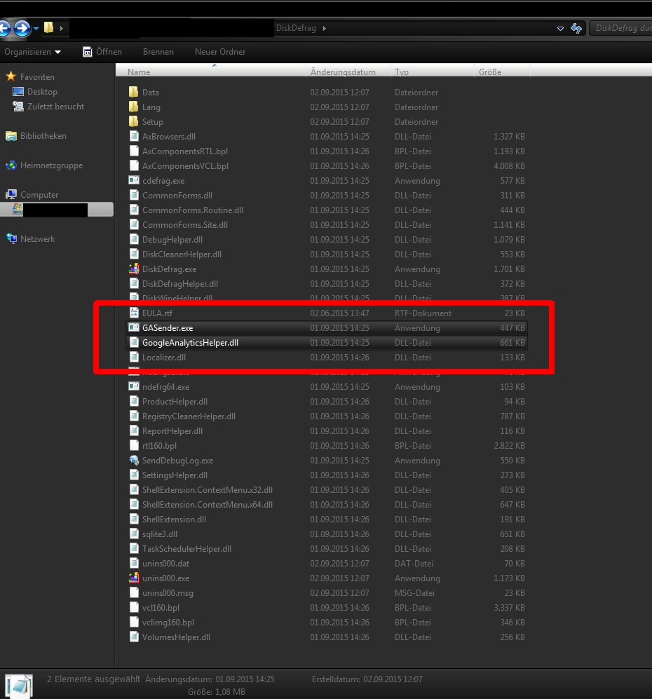Click the ReportHelper.dll file name
This screenshot has width=652, height=699.
172,430
